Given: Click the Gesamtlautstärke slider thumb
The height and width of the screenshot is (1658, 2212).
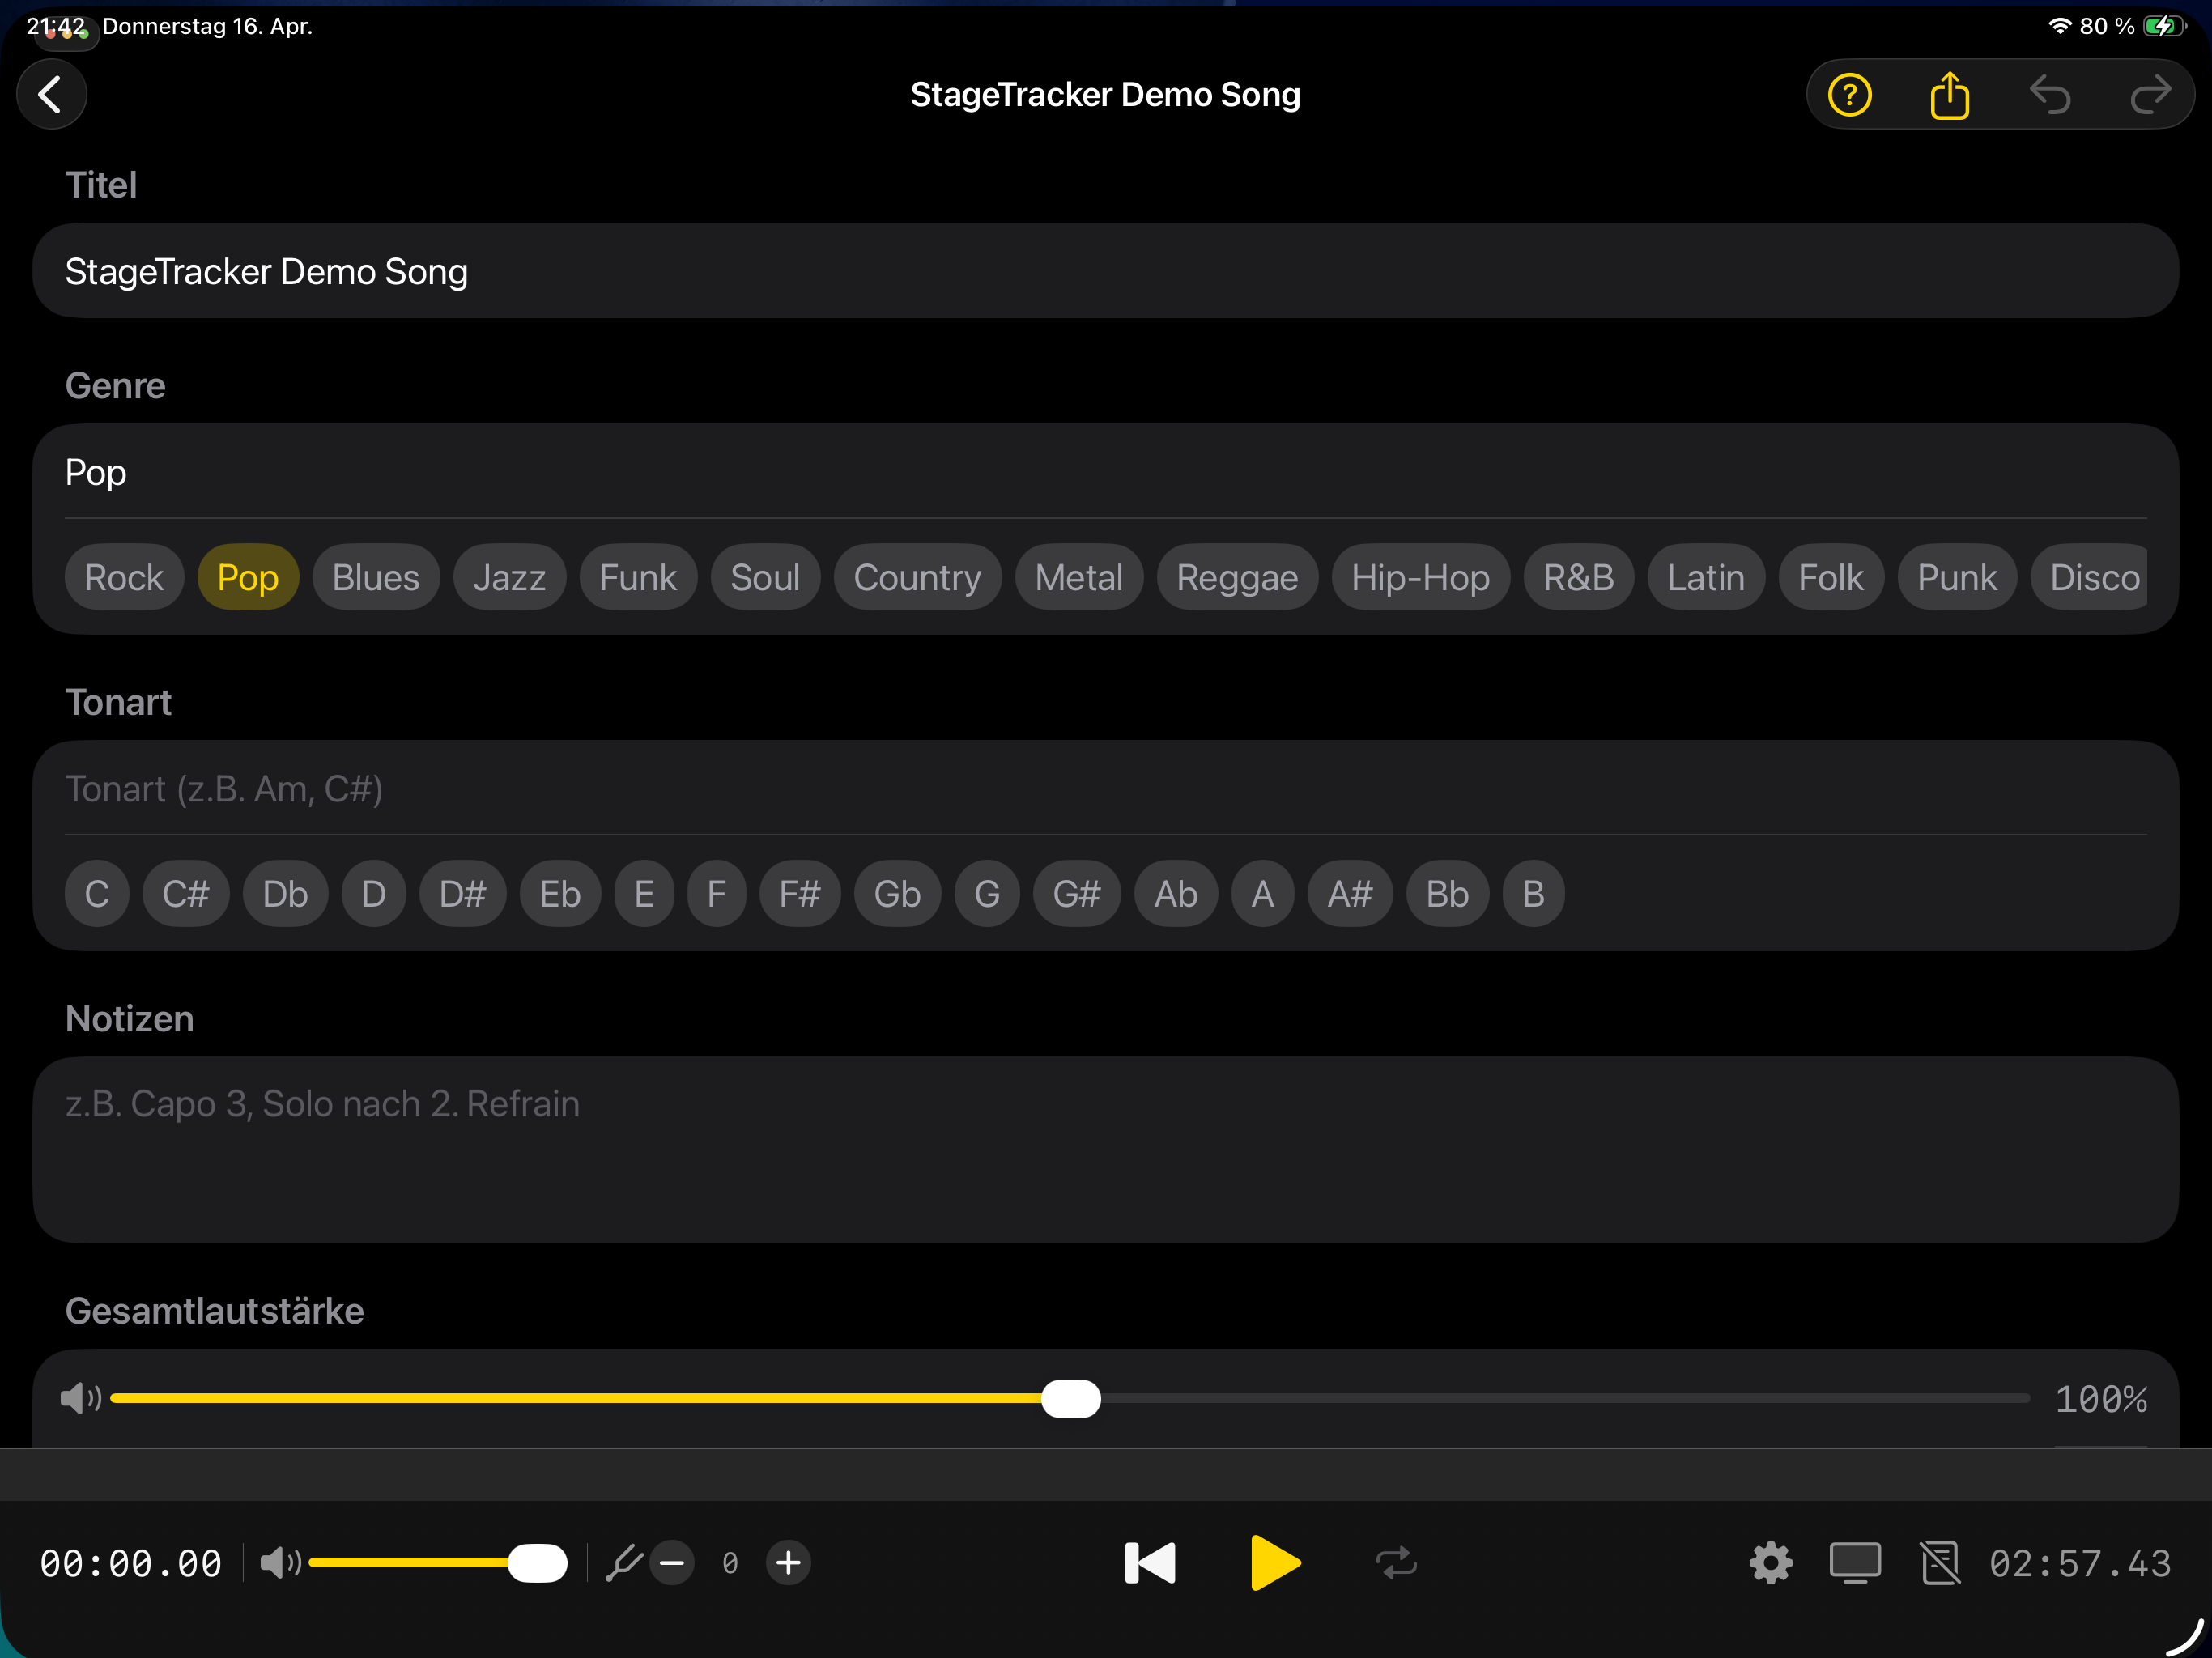Looking at the screenshot, I should coord(1071,1398).
